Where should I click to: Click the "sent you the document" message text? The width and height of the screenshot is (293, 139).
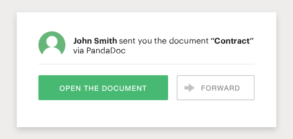(x=164, y=41)
